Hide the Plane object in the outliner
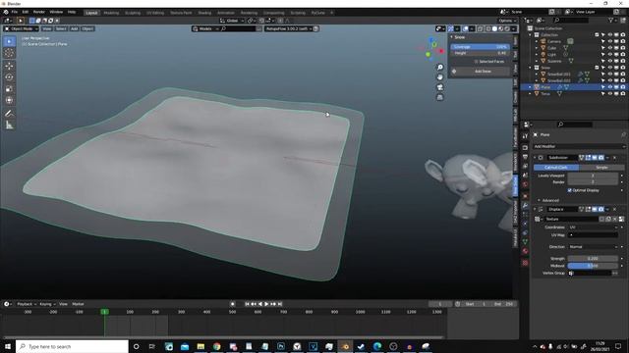This screenshot has height=353, width=629. 609,87
